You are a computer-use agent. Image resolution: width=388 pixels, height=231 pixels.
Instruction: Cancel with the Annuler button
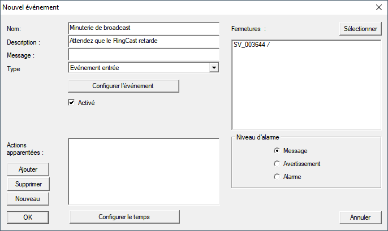[360, 217]
